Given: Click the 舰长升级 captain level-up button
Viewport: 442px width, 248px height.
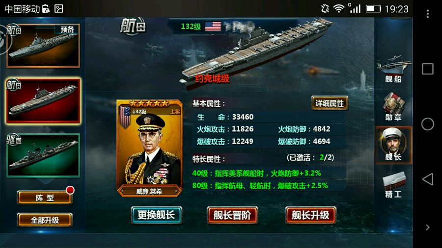Looking at the screenshot, I should 311,215.
